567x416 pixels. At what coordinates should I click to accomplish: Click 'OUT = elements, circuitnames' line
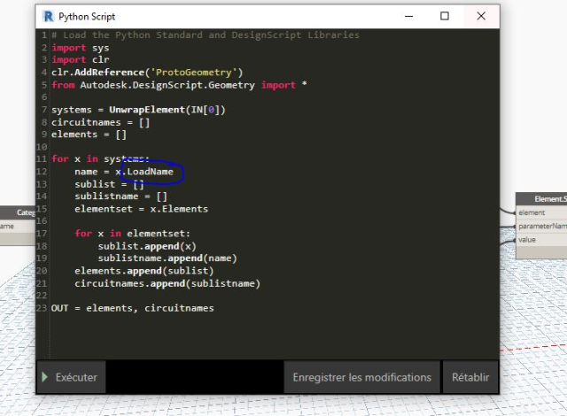(x=133, y=308)
